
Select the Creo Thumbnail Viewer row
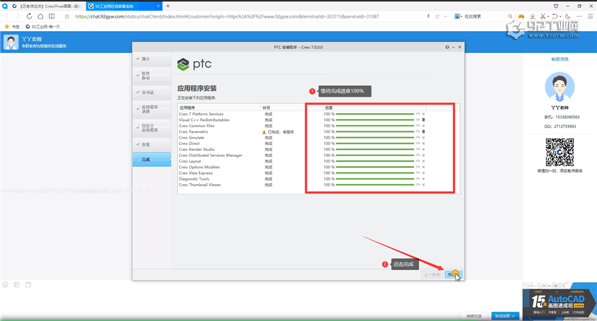coord(318,185)
